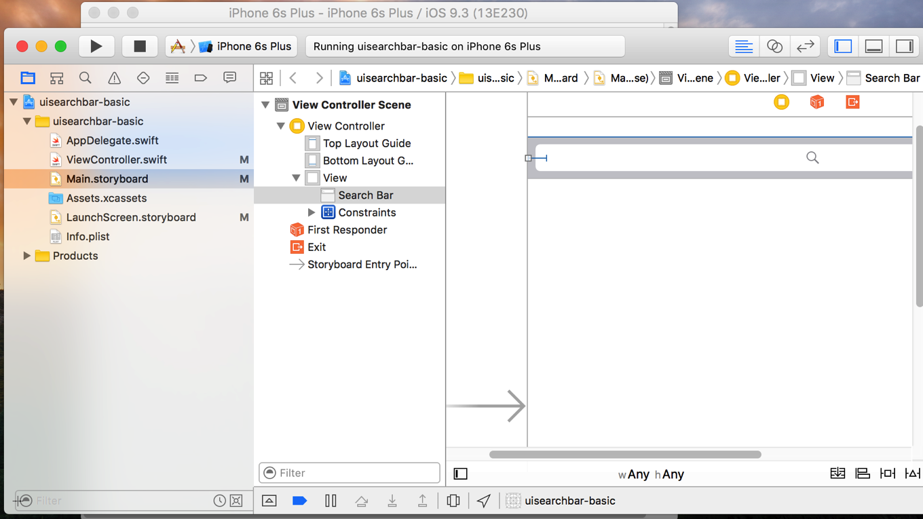Open the Pin constraints popover

click(888, 474)
